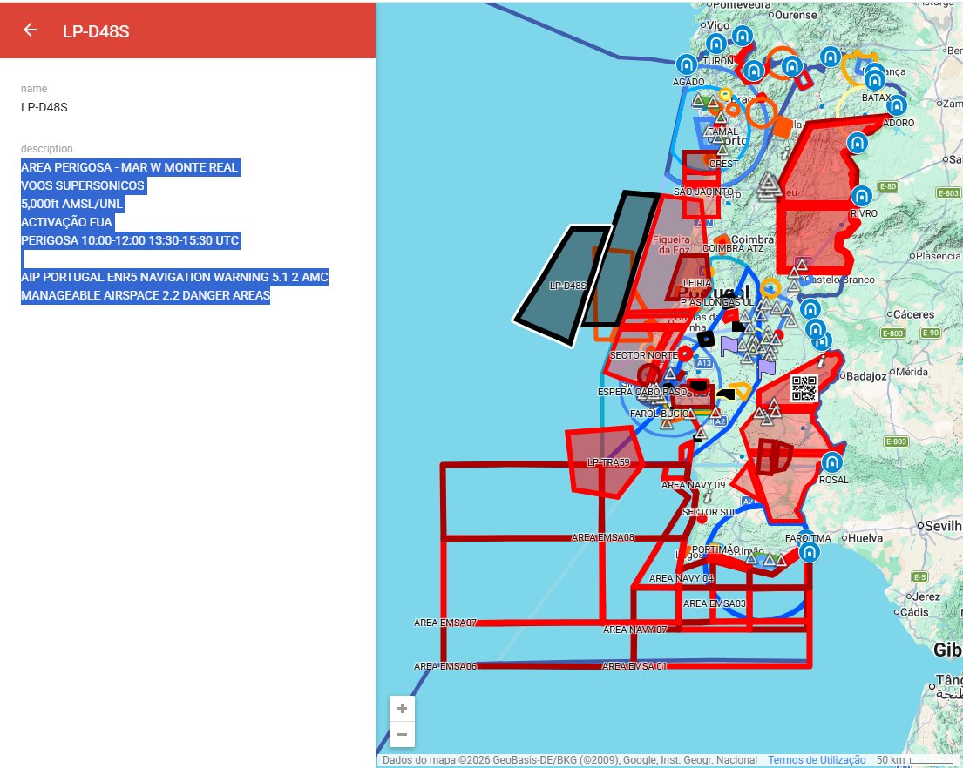The image size is (963, 768).
Task: Select the BATAX waypoint marker
Action: [x=875, y=80]
